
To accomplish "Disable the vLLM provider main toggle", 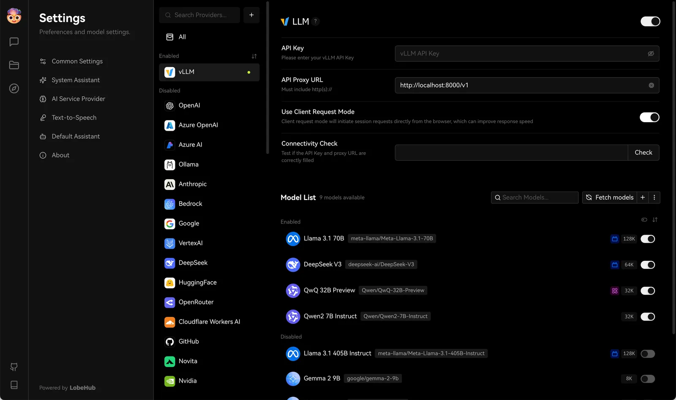I will (x=650, y=22).
